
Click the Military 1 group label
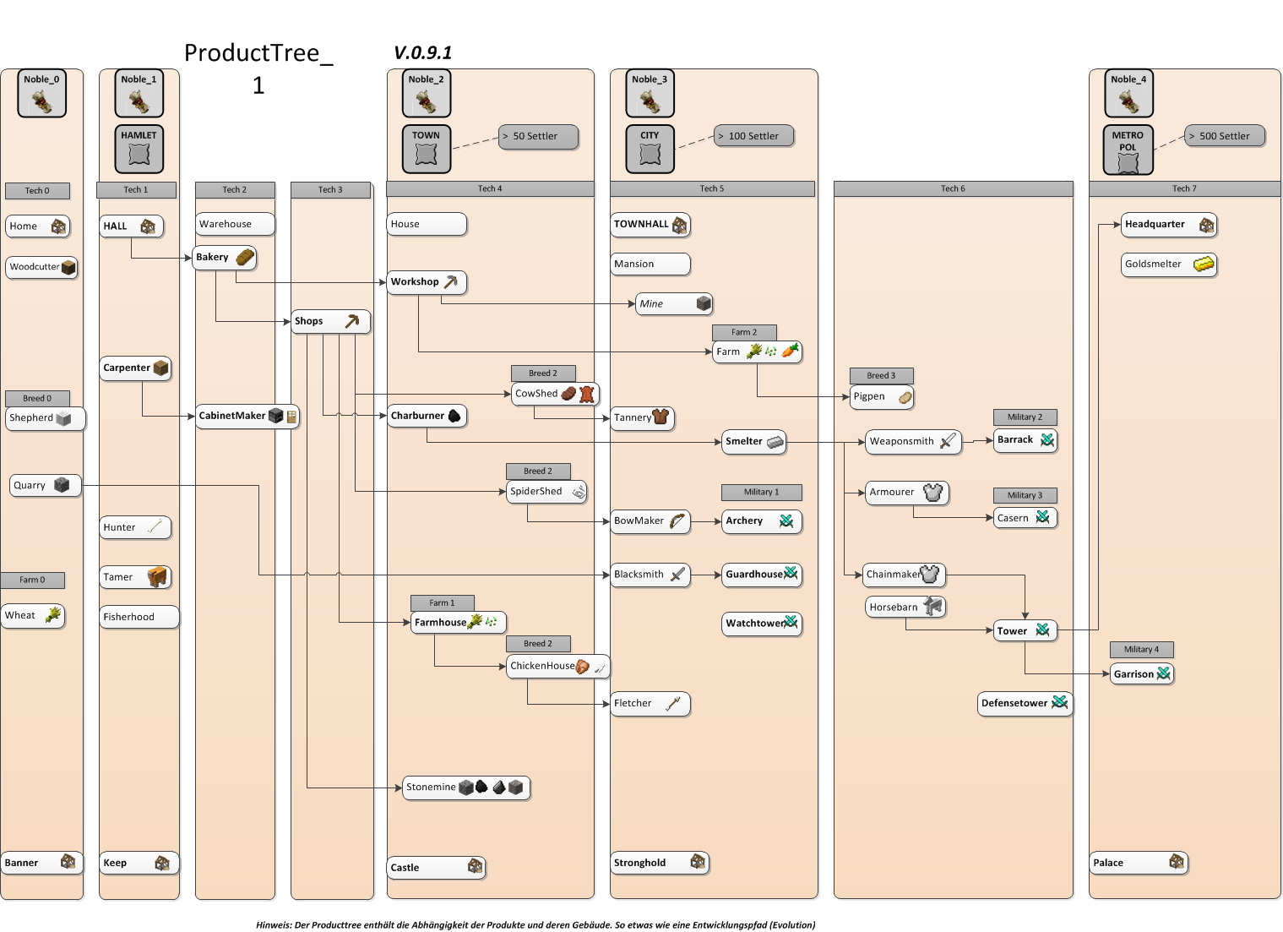point(761,492)
